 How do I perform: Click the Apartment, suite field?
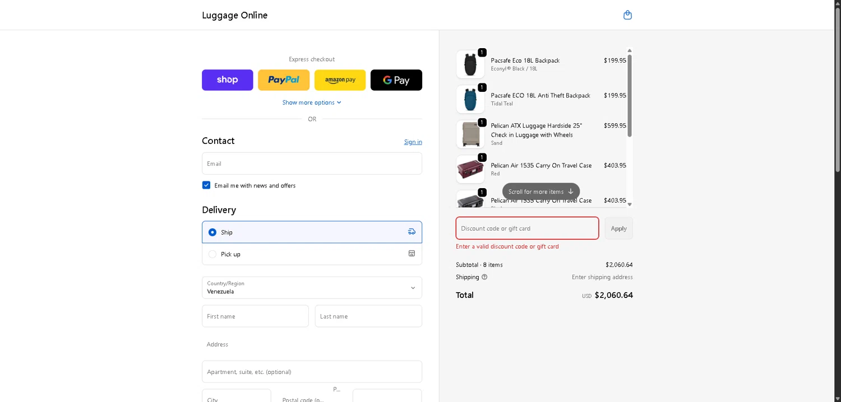[x=312, y=372]
